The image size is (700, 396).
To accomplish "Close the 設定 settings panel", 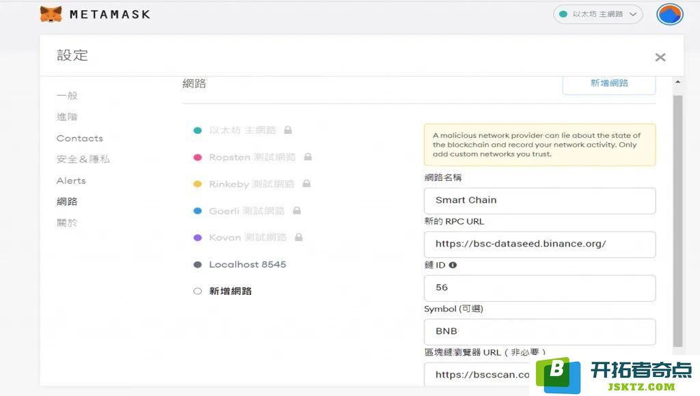I will click(x=660, y=57).
